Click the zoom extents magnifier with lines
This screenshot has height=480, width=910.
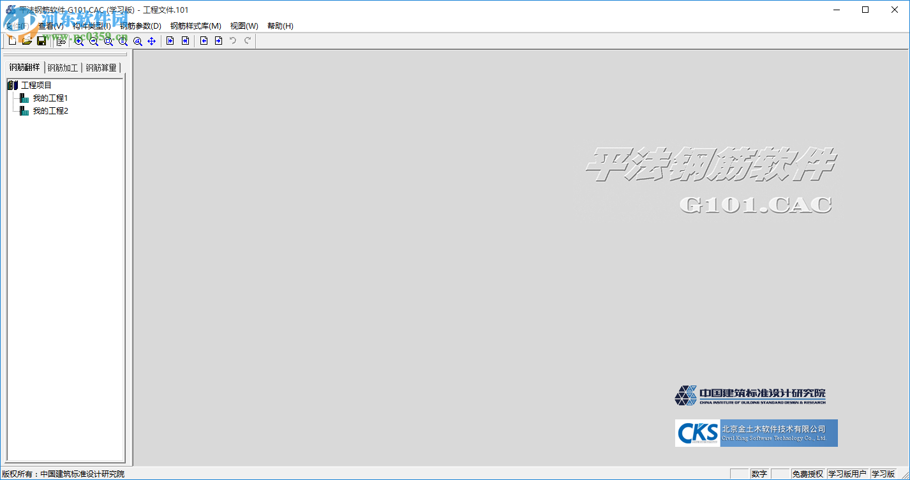coord(123,41)
